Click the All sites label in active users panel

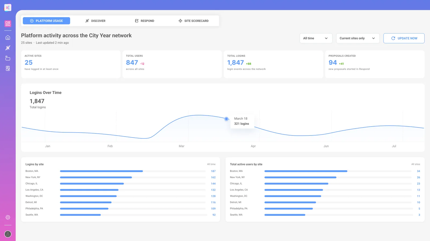click(415, 164)
